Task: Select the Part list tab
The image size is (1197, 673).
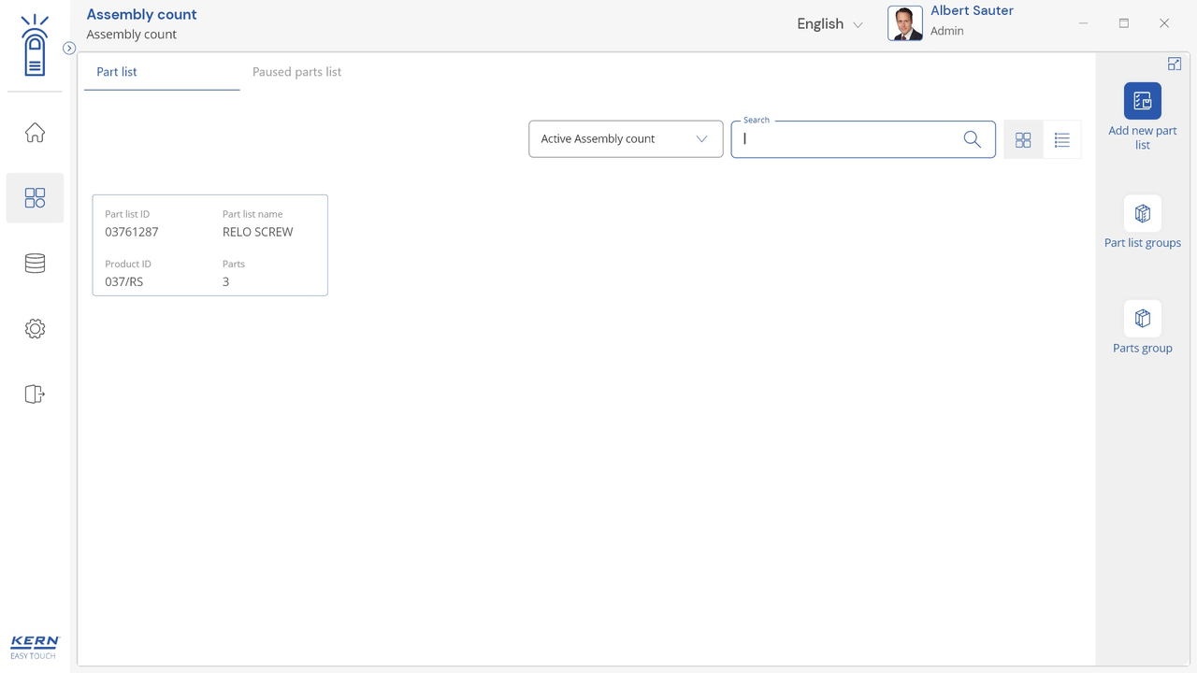Action: point(117,72)
